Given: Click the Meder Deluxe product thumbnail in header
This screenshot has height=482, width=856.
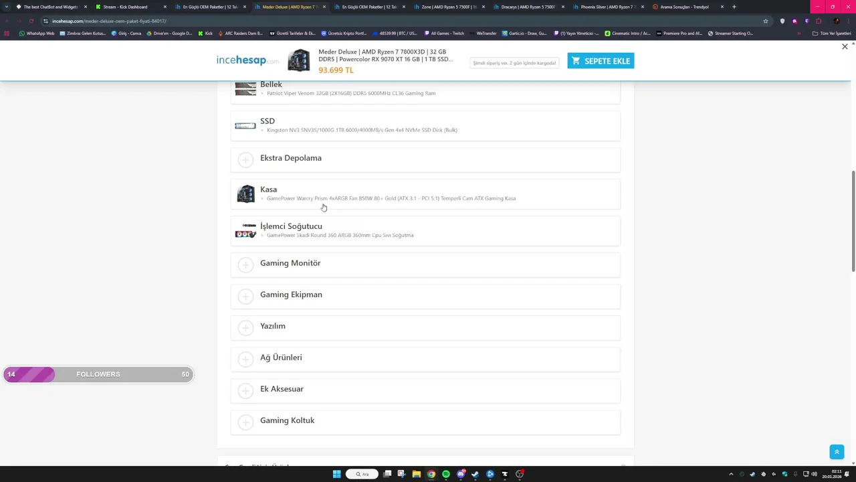Looking at the screenshot, I should coord(299,60).
